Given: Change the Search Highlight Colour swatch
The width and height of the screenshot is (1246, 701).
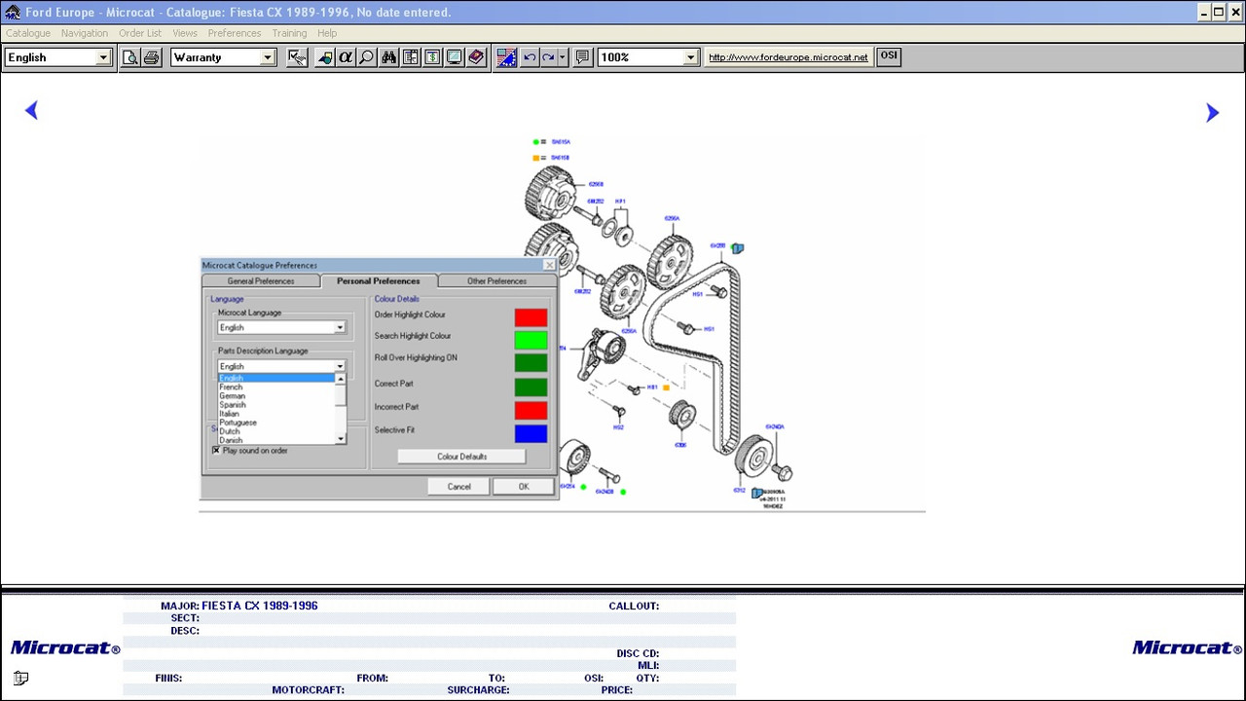Looking at the screenshot, I should (x=531, y=340).
